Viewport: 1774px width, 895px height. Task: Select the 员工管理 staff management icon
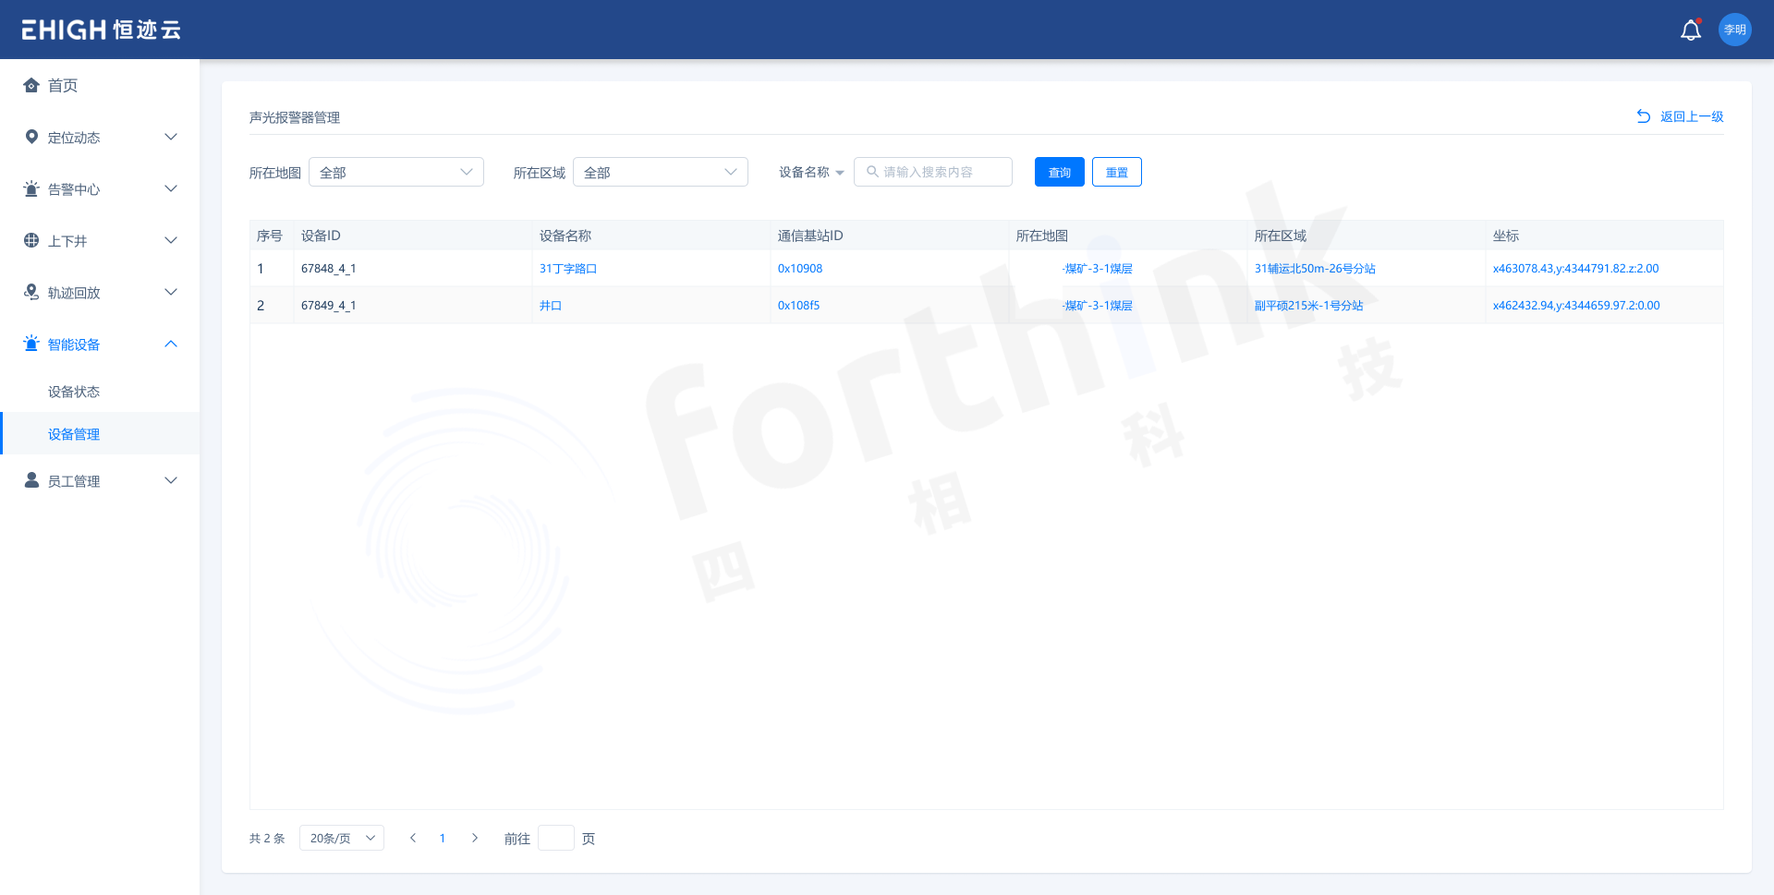pyautogui.click(x=30, y=480)
